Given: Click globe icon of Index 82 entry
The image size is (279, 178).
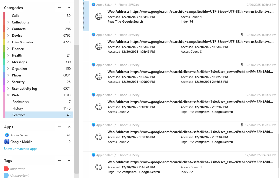Looking at the screenshot, I should click(x=99, y=167).
